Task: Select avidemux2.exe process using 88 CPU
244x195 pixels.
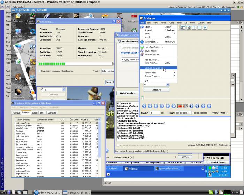Action: pyautogui.click(x=56, y=123)
